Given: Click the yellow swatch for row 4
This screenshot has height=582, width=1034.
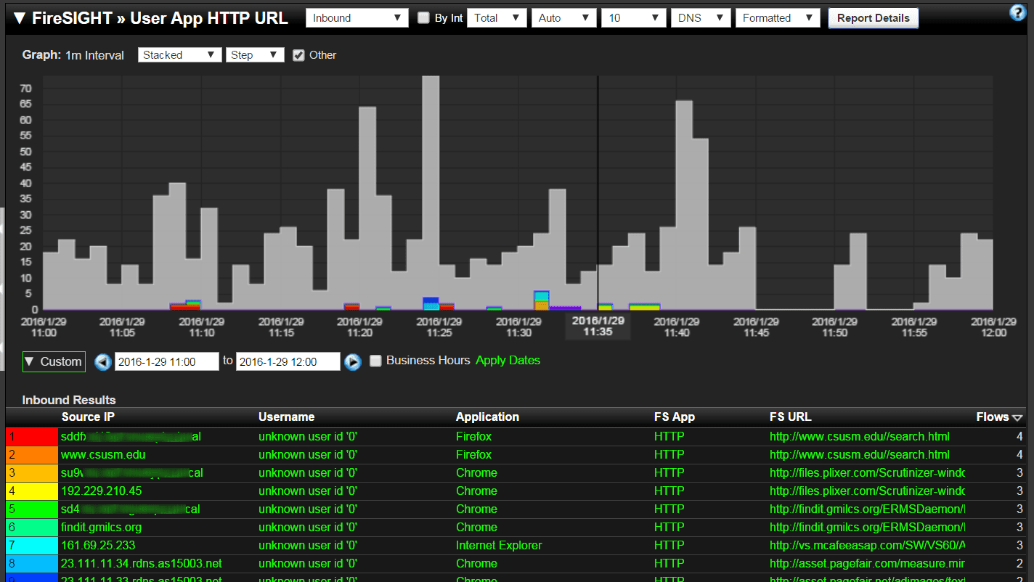Looking at the screenshot, I should 32,491.
